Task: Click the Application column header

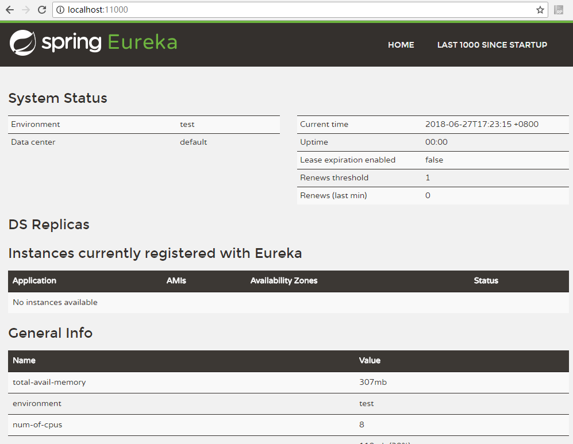Action: coord(34,281)
